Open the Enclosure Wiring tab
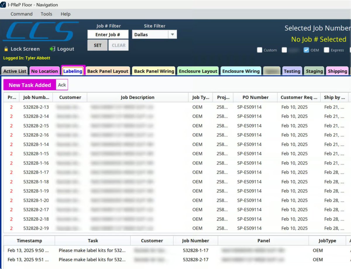 click(241, 71)
